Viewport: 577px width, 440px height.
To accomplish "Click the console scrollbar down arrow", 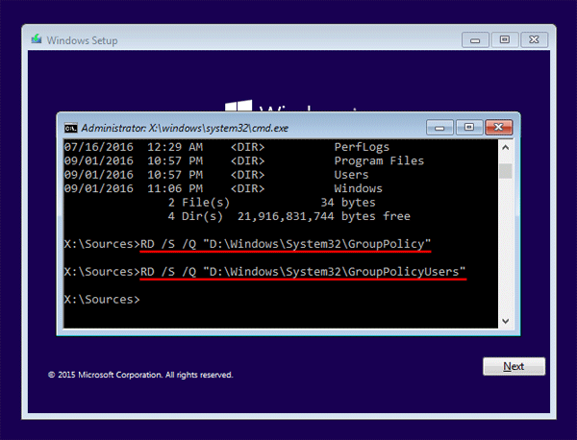I will (506, 321).
